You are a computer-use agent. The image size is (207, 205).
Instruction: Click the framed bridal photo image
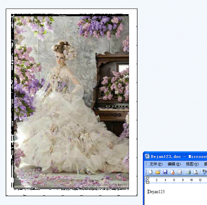point(71,102)
